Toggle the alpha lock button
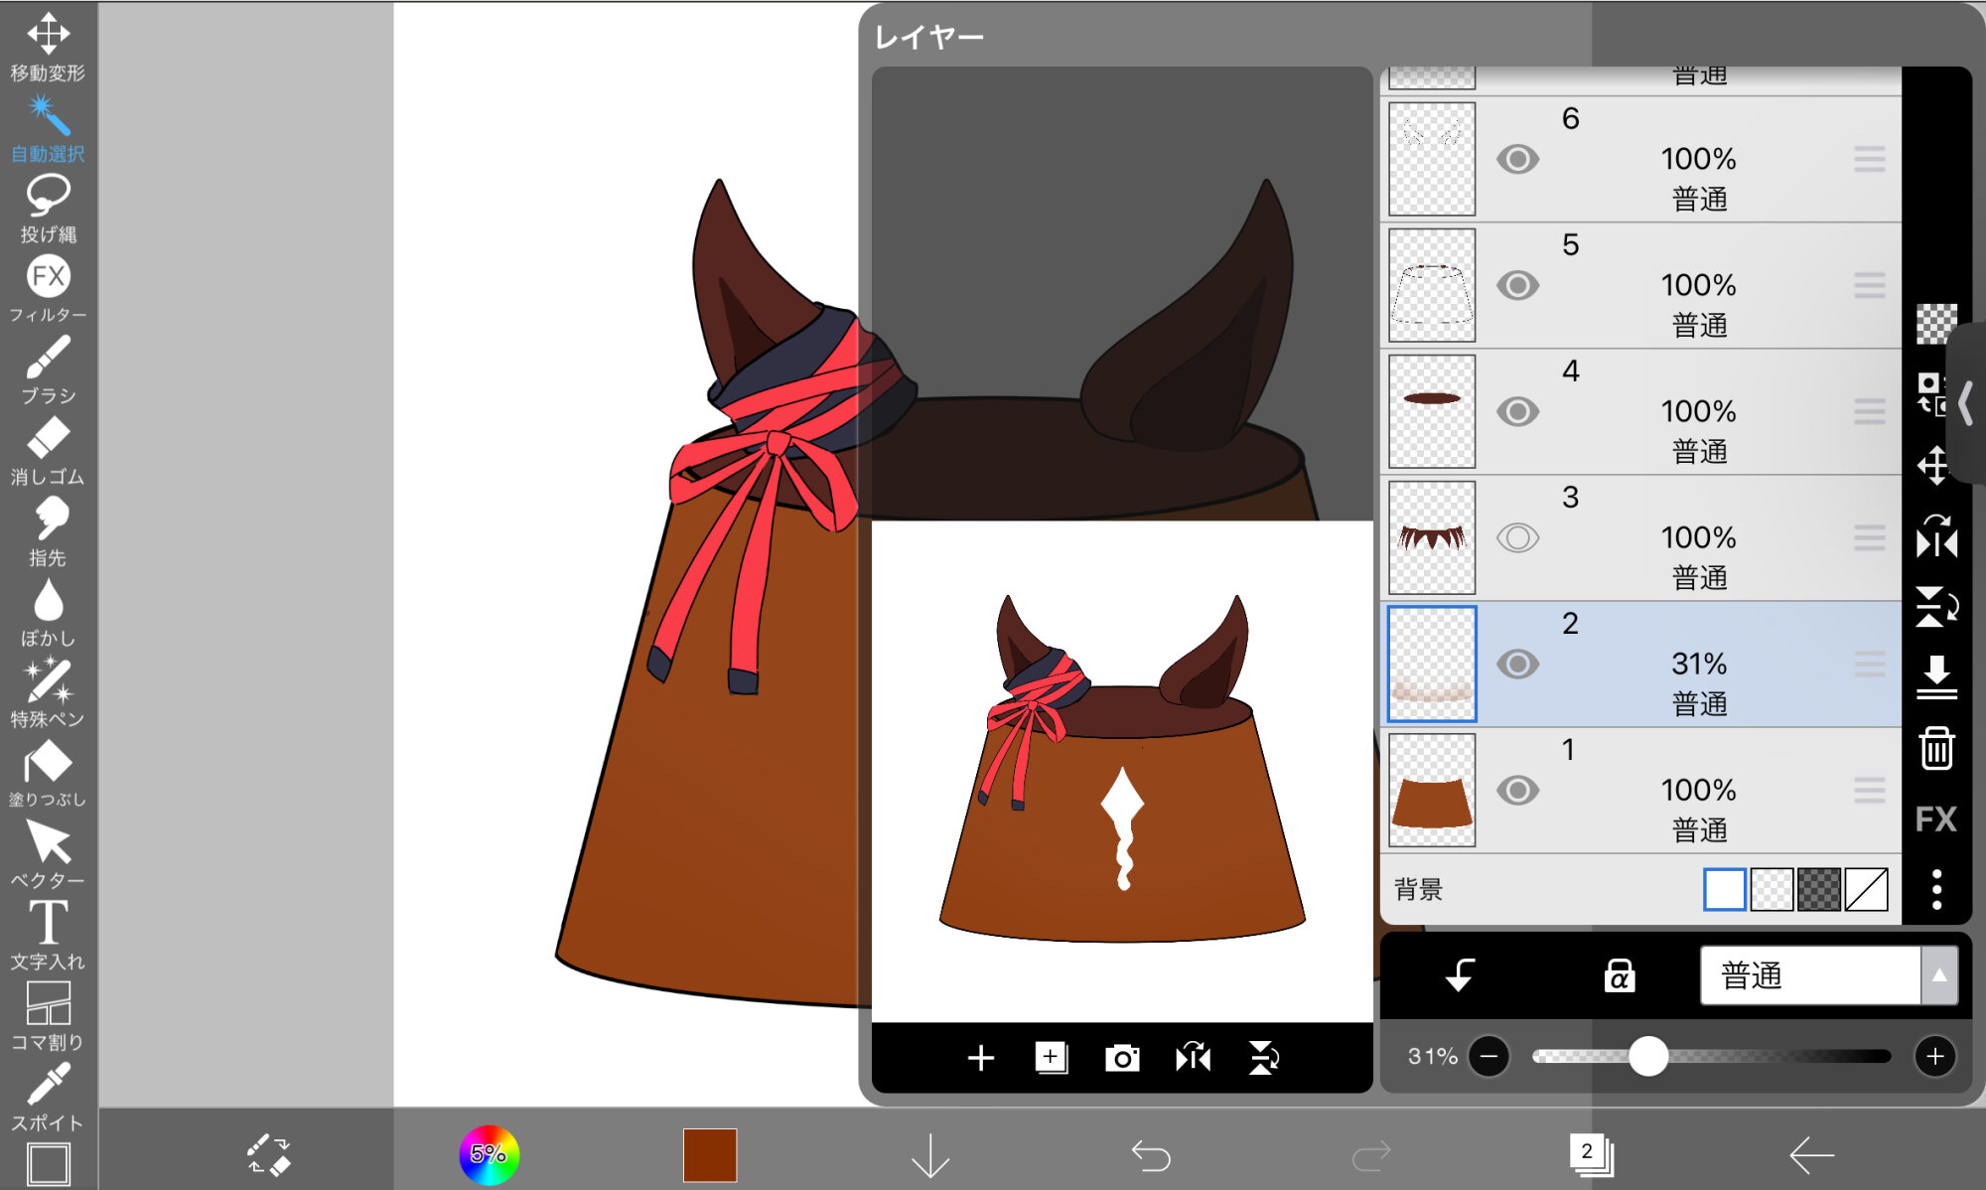 click(1619, 975)
